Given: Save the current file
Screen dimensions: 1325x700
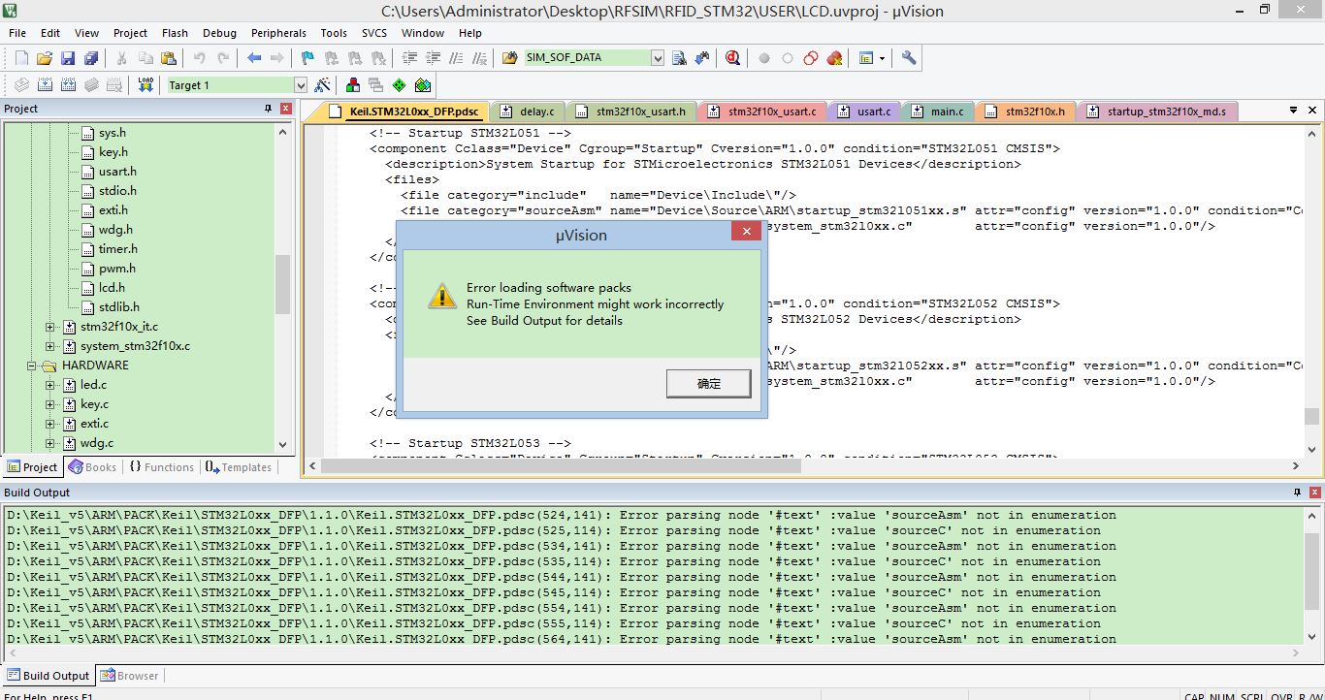Looking at the screenshot, I should click(x=68, y=58).
